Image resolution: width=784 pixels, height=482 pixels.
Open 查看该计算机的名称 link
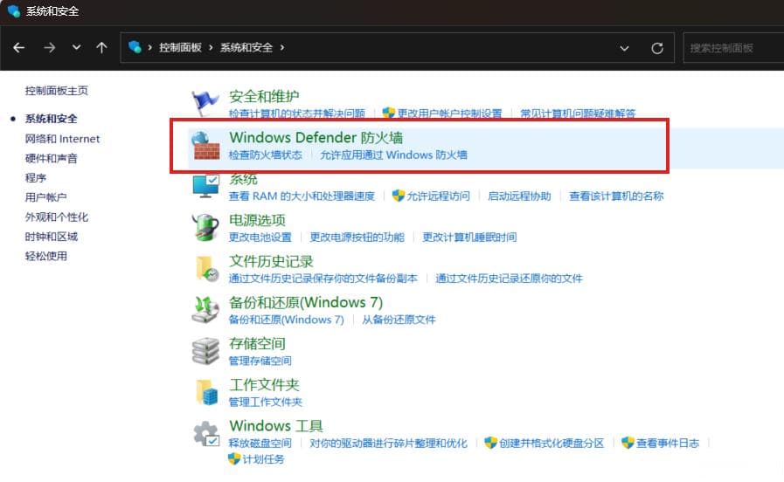pos(616,196)
